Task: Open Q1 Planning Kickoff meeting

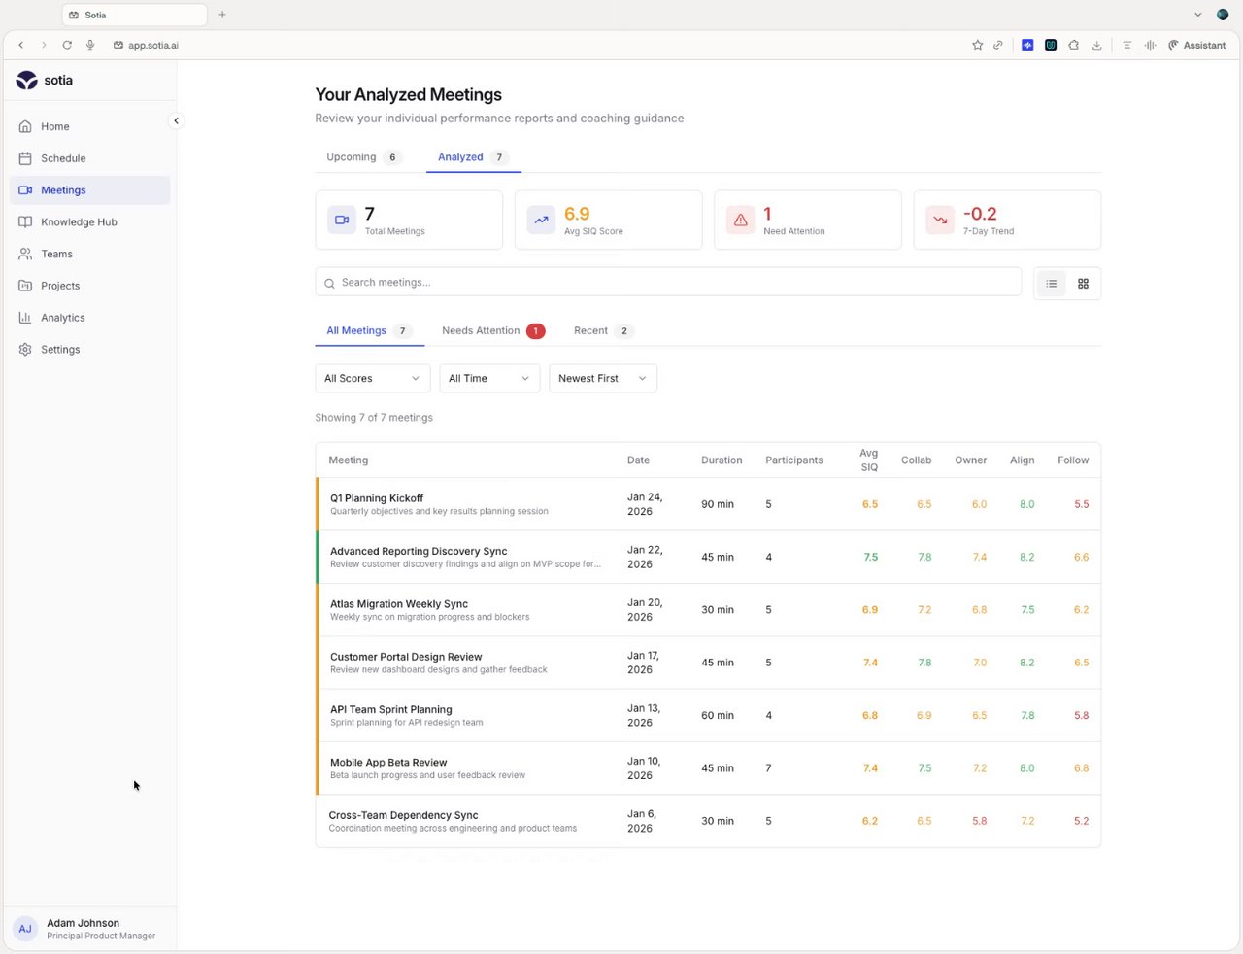Action: (709, 504)
